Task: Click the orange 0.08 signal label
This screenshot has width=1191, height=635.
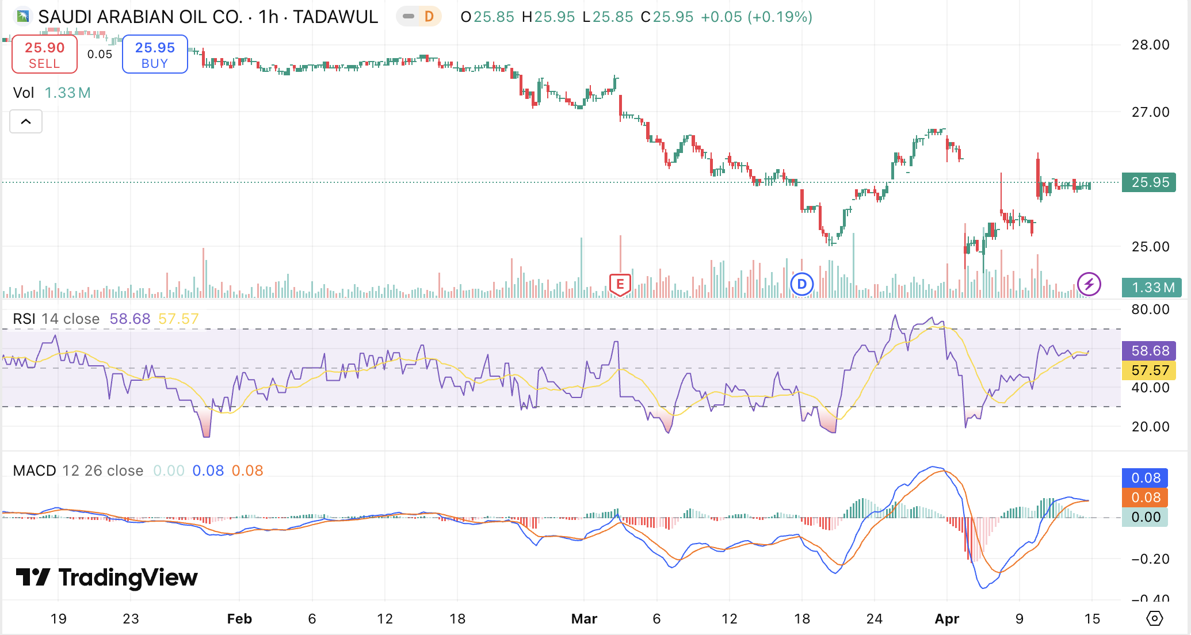Action: (x=1145, y=498)
